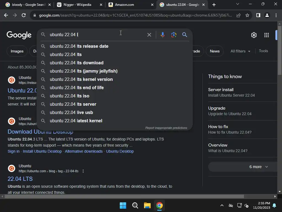Viewport: 282px width, 212px height.
Task: Choose suggestion 'latest kernel'
Action: pyautogui.click(x=115, y=121)
